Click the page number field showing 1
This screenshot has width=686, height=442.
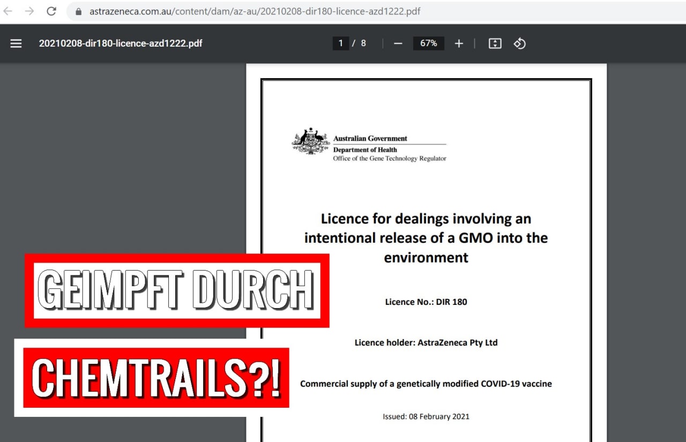pos(341,43)
